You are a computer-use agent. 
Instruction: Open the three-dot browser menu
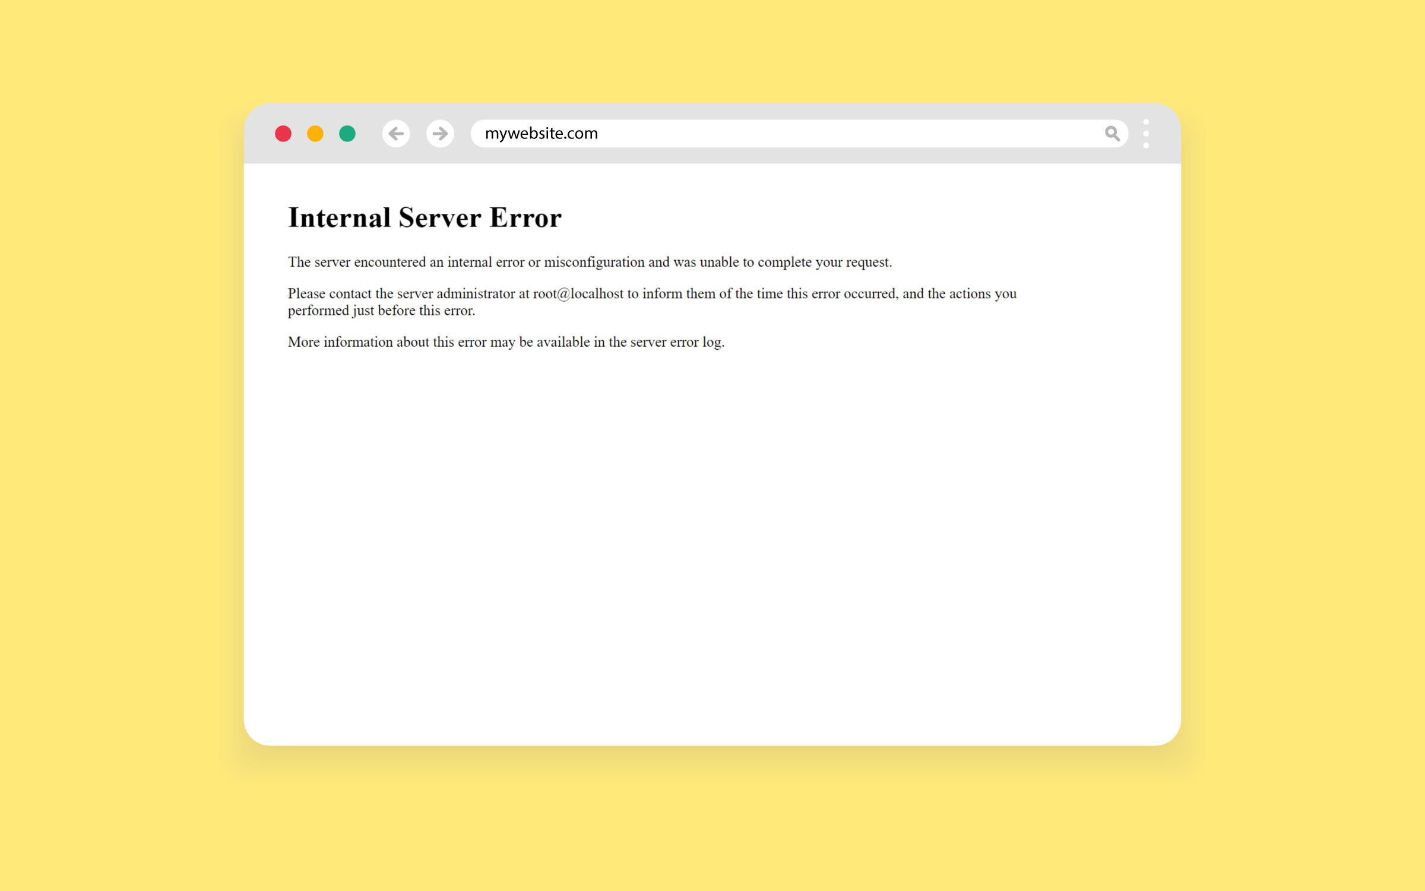(x=1146, y=134)
